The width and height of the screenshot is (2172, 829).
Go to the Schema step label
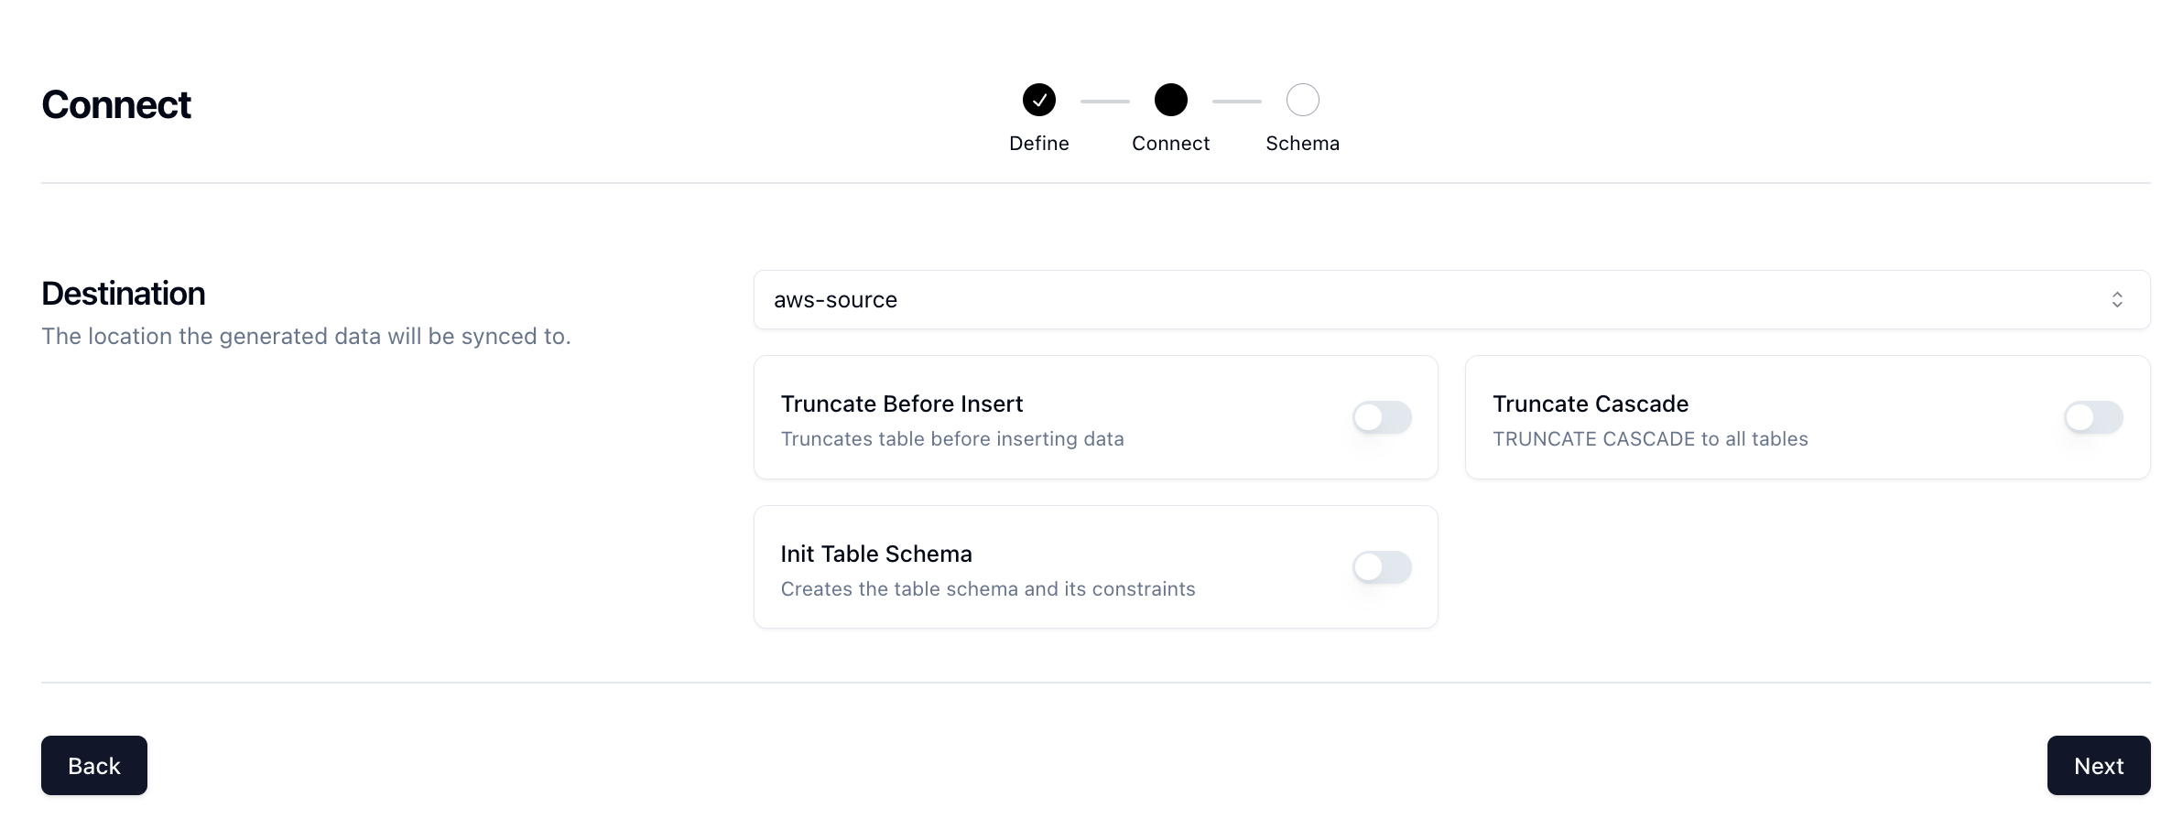(x=1302, y=144)
